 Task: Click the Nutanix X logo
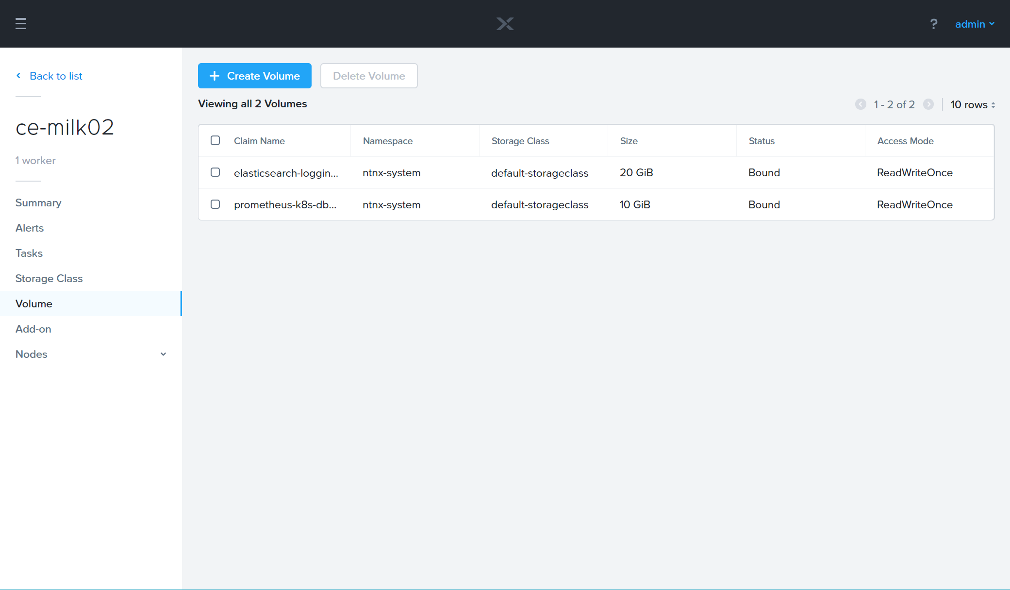pos(505,24)
